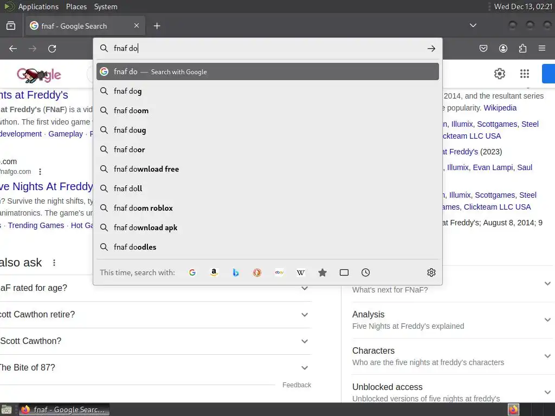This screenshot has height=416, width=555.
Task: Search this time with DuckDuckGo
Action: click(x=257, y=272)
